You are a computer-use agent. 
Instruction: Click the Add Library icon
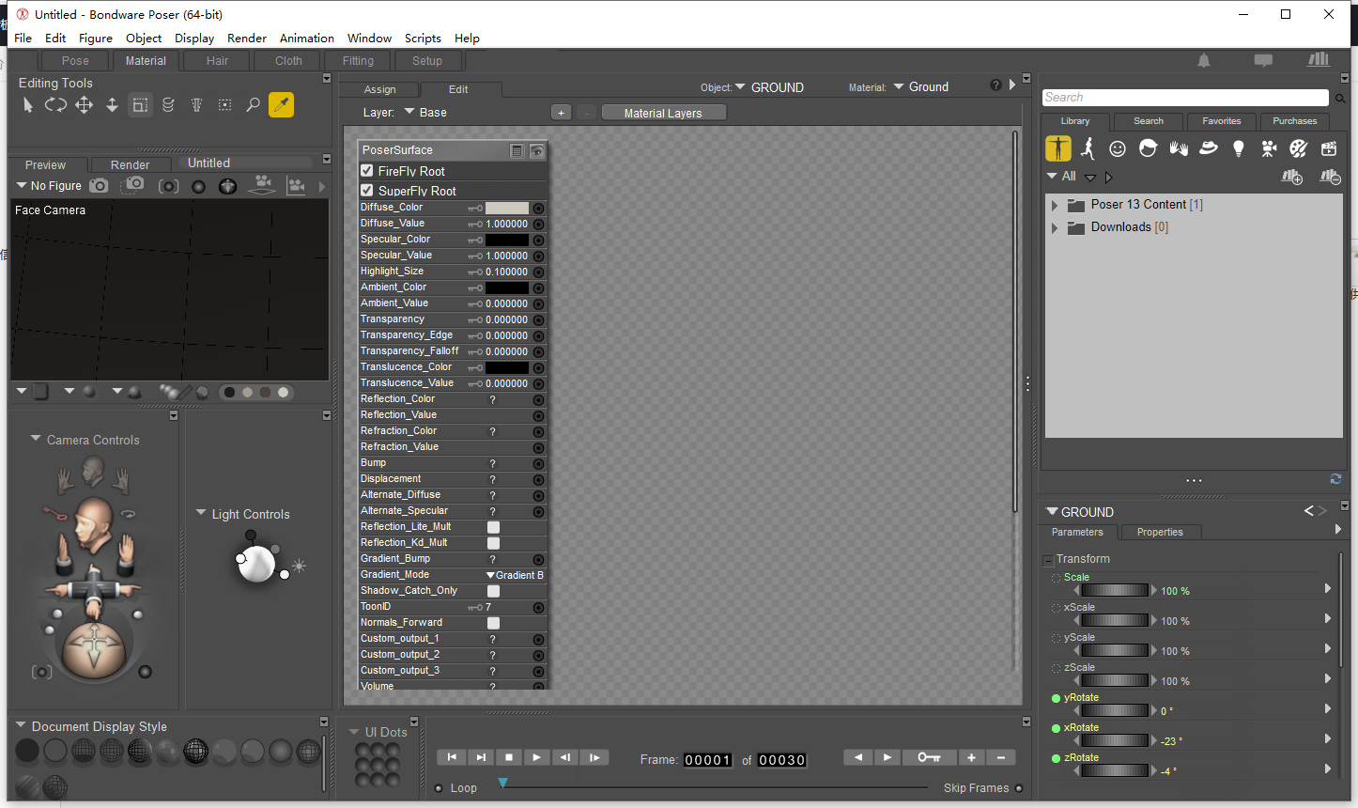click(1292, 177)
